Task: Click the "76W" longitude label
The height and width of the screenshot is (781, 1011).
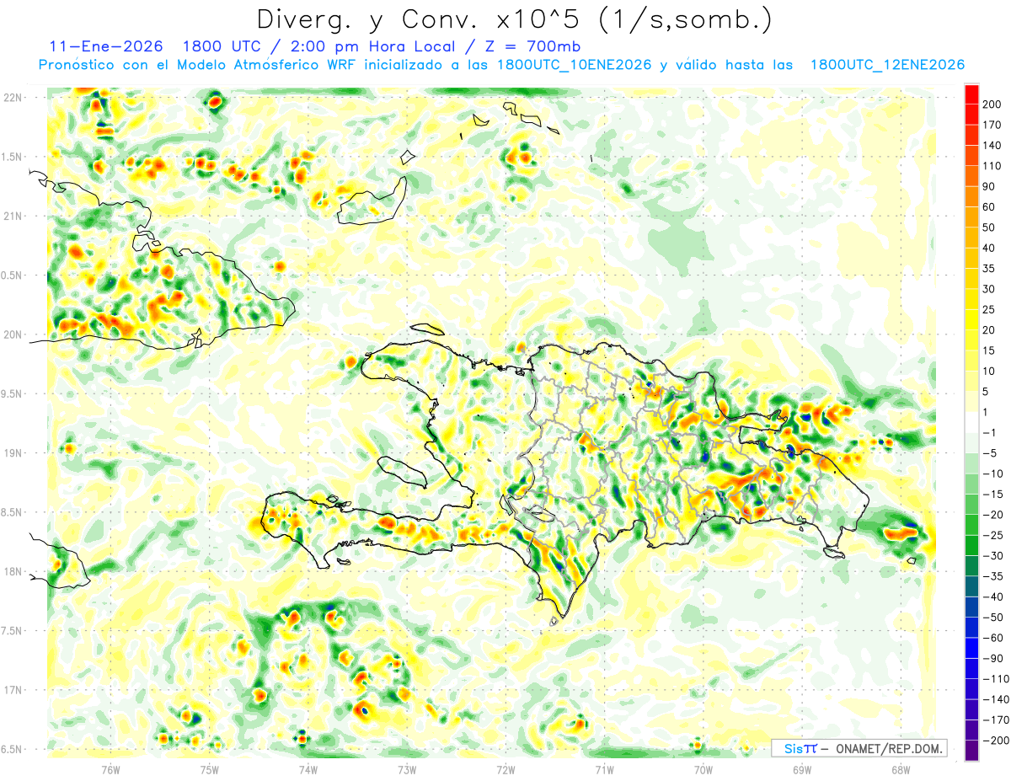Action: (110, 769)
